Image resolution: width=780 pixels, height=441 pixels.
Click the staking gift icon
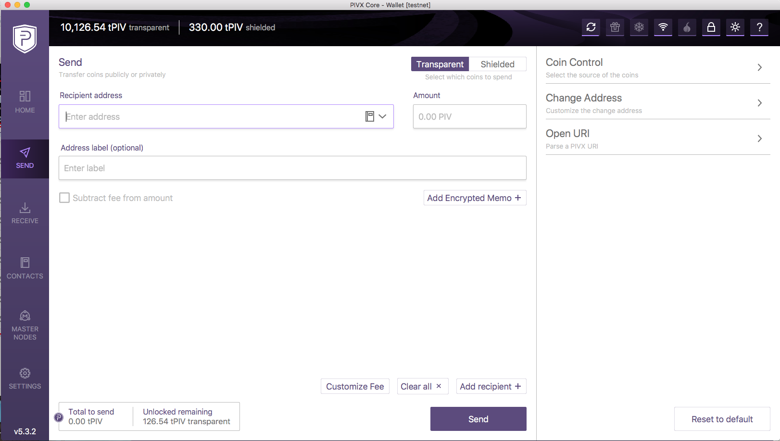coord(615,27)
